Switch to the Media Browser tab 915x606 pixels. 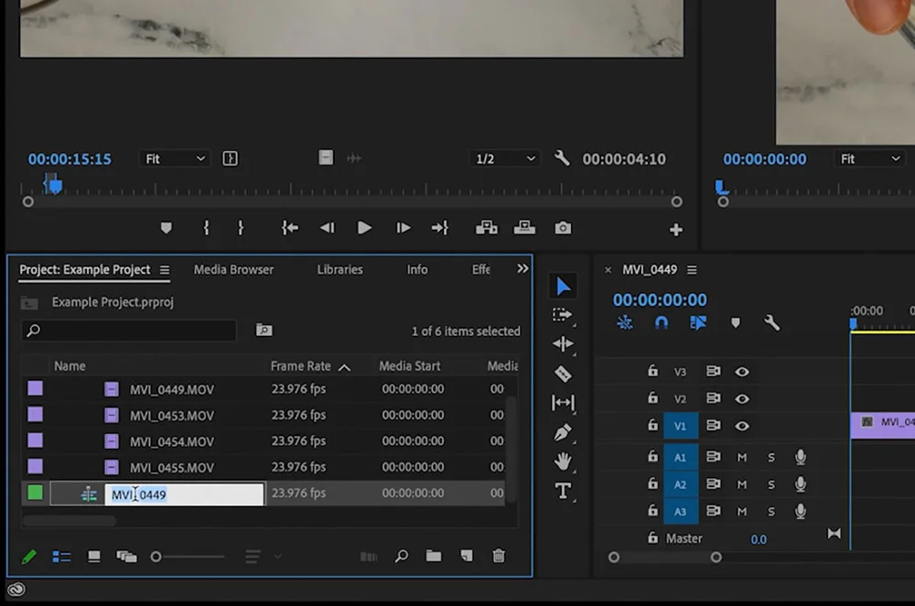pos(233,269)
